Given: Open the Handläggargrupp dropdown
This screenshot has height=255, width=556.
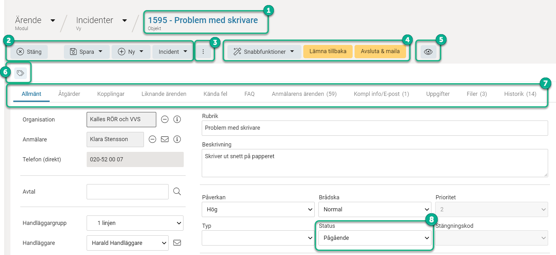Looking at the screenshot, I should coord(135,223).
